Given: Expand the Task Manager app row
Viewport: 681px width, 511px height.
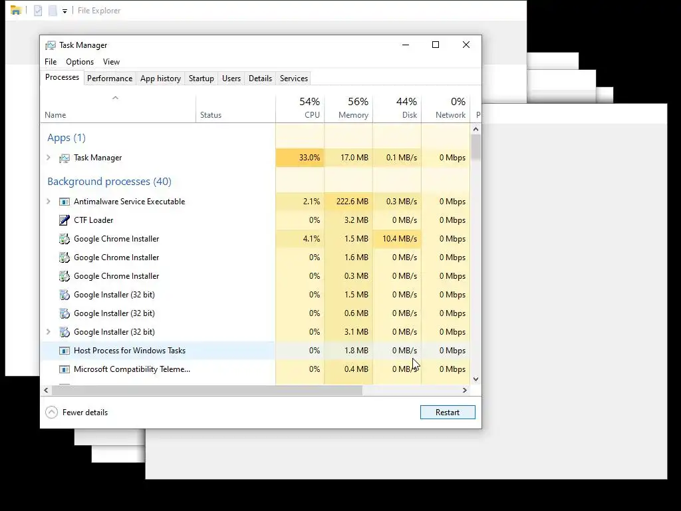Looking at the screenshot, I should 49,158.
